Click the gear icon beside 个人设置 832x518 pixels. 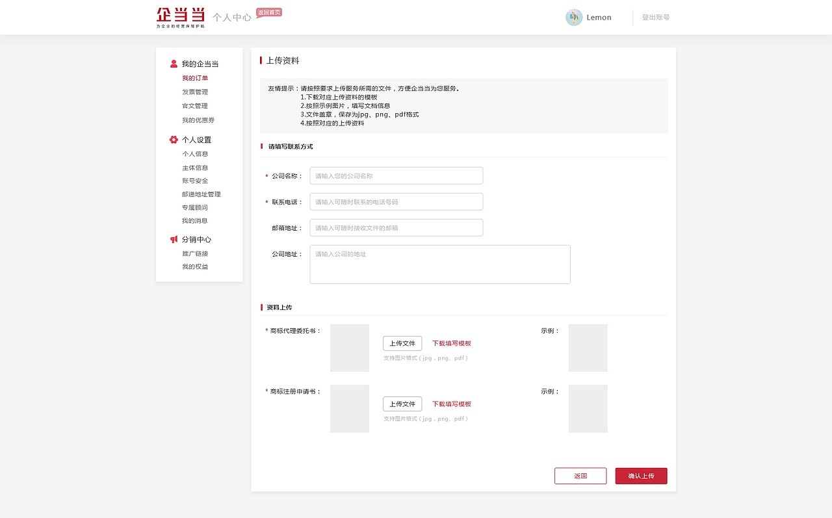coord(174,140)
